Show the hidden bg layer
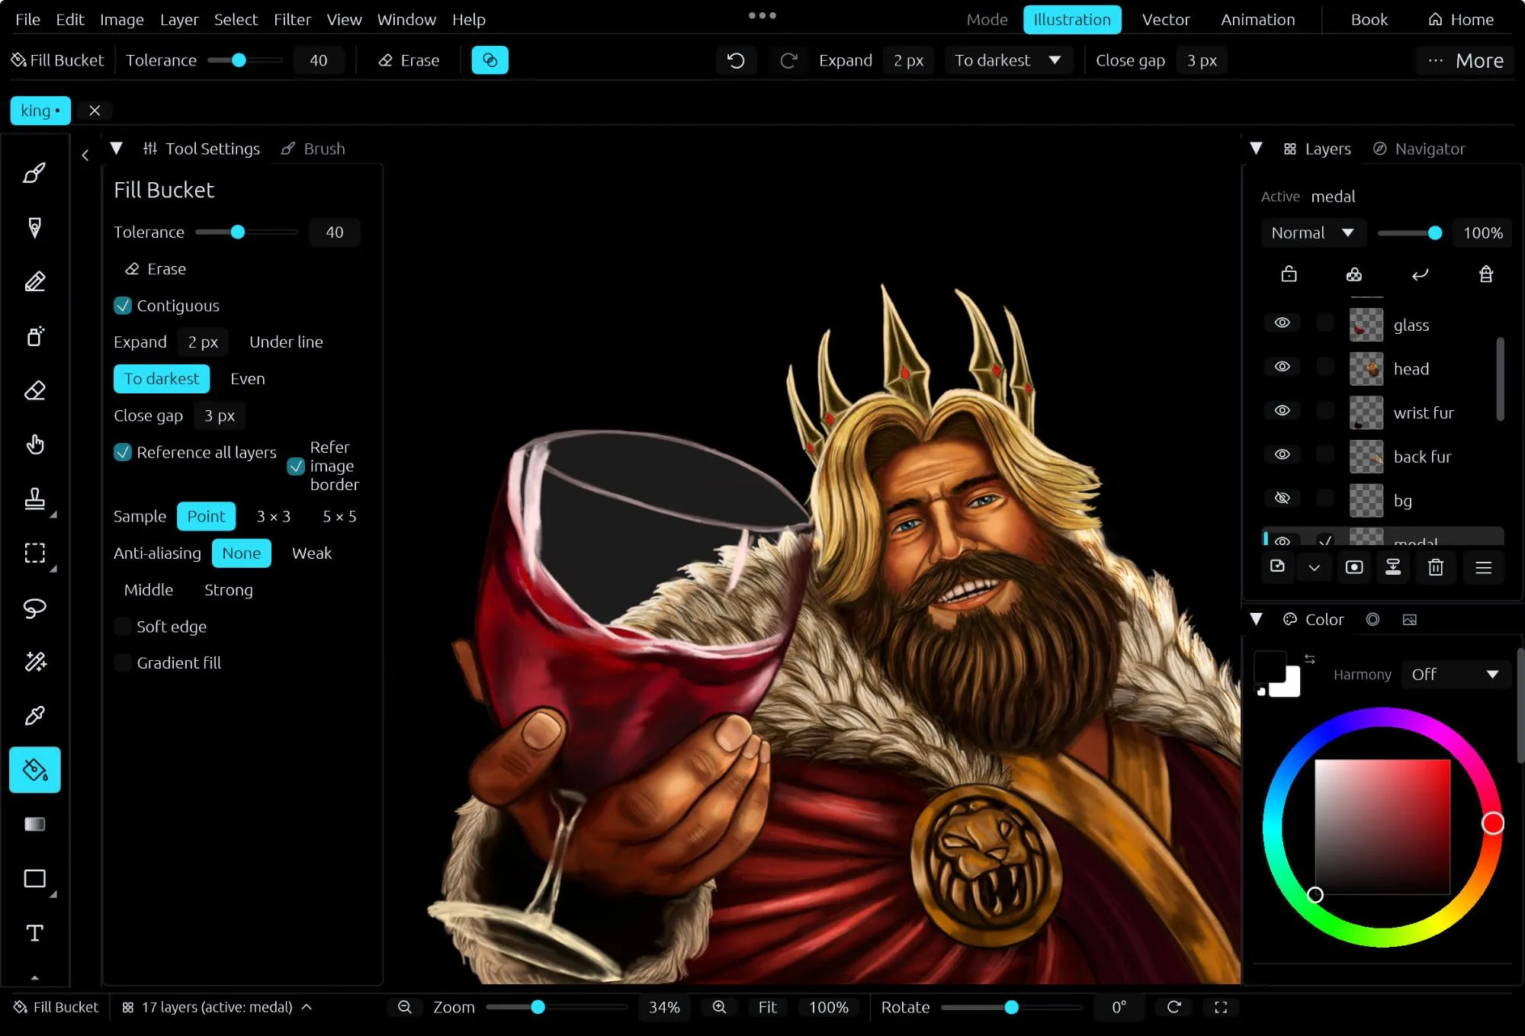Image resolution: width=1525 pixels, height=1036 pixels. click(x=1283, y=499)
